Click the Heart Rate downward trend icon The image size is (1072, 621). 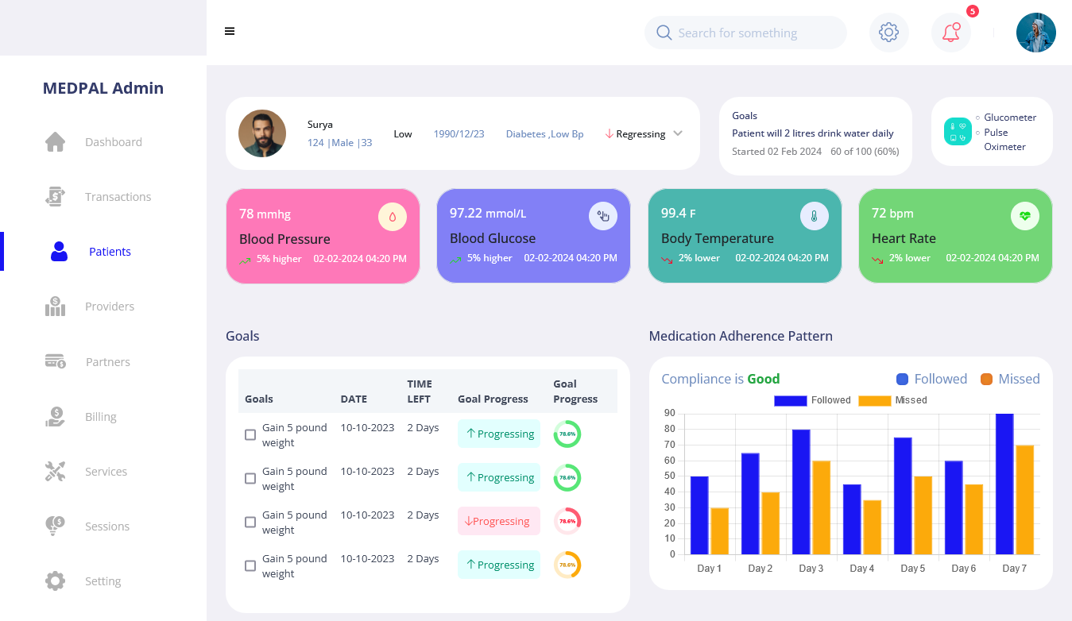point(878,259)
